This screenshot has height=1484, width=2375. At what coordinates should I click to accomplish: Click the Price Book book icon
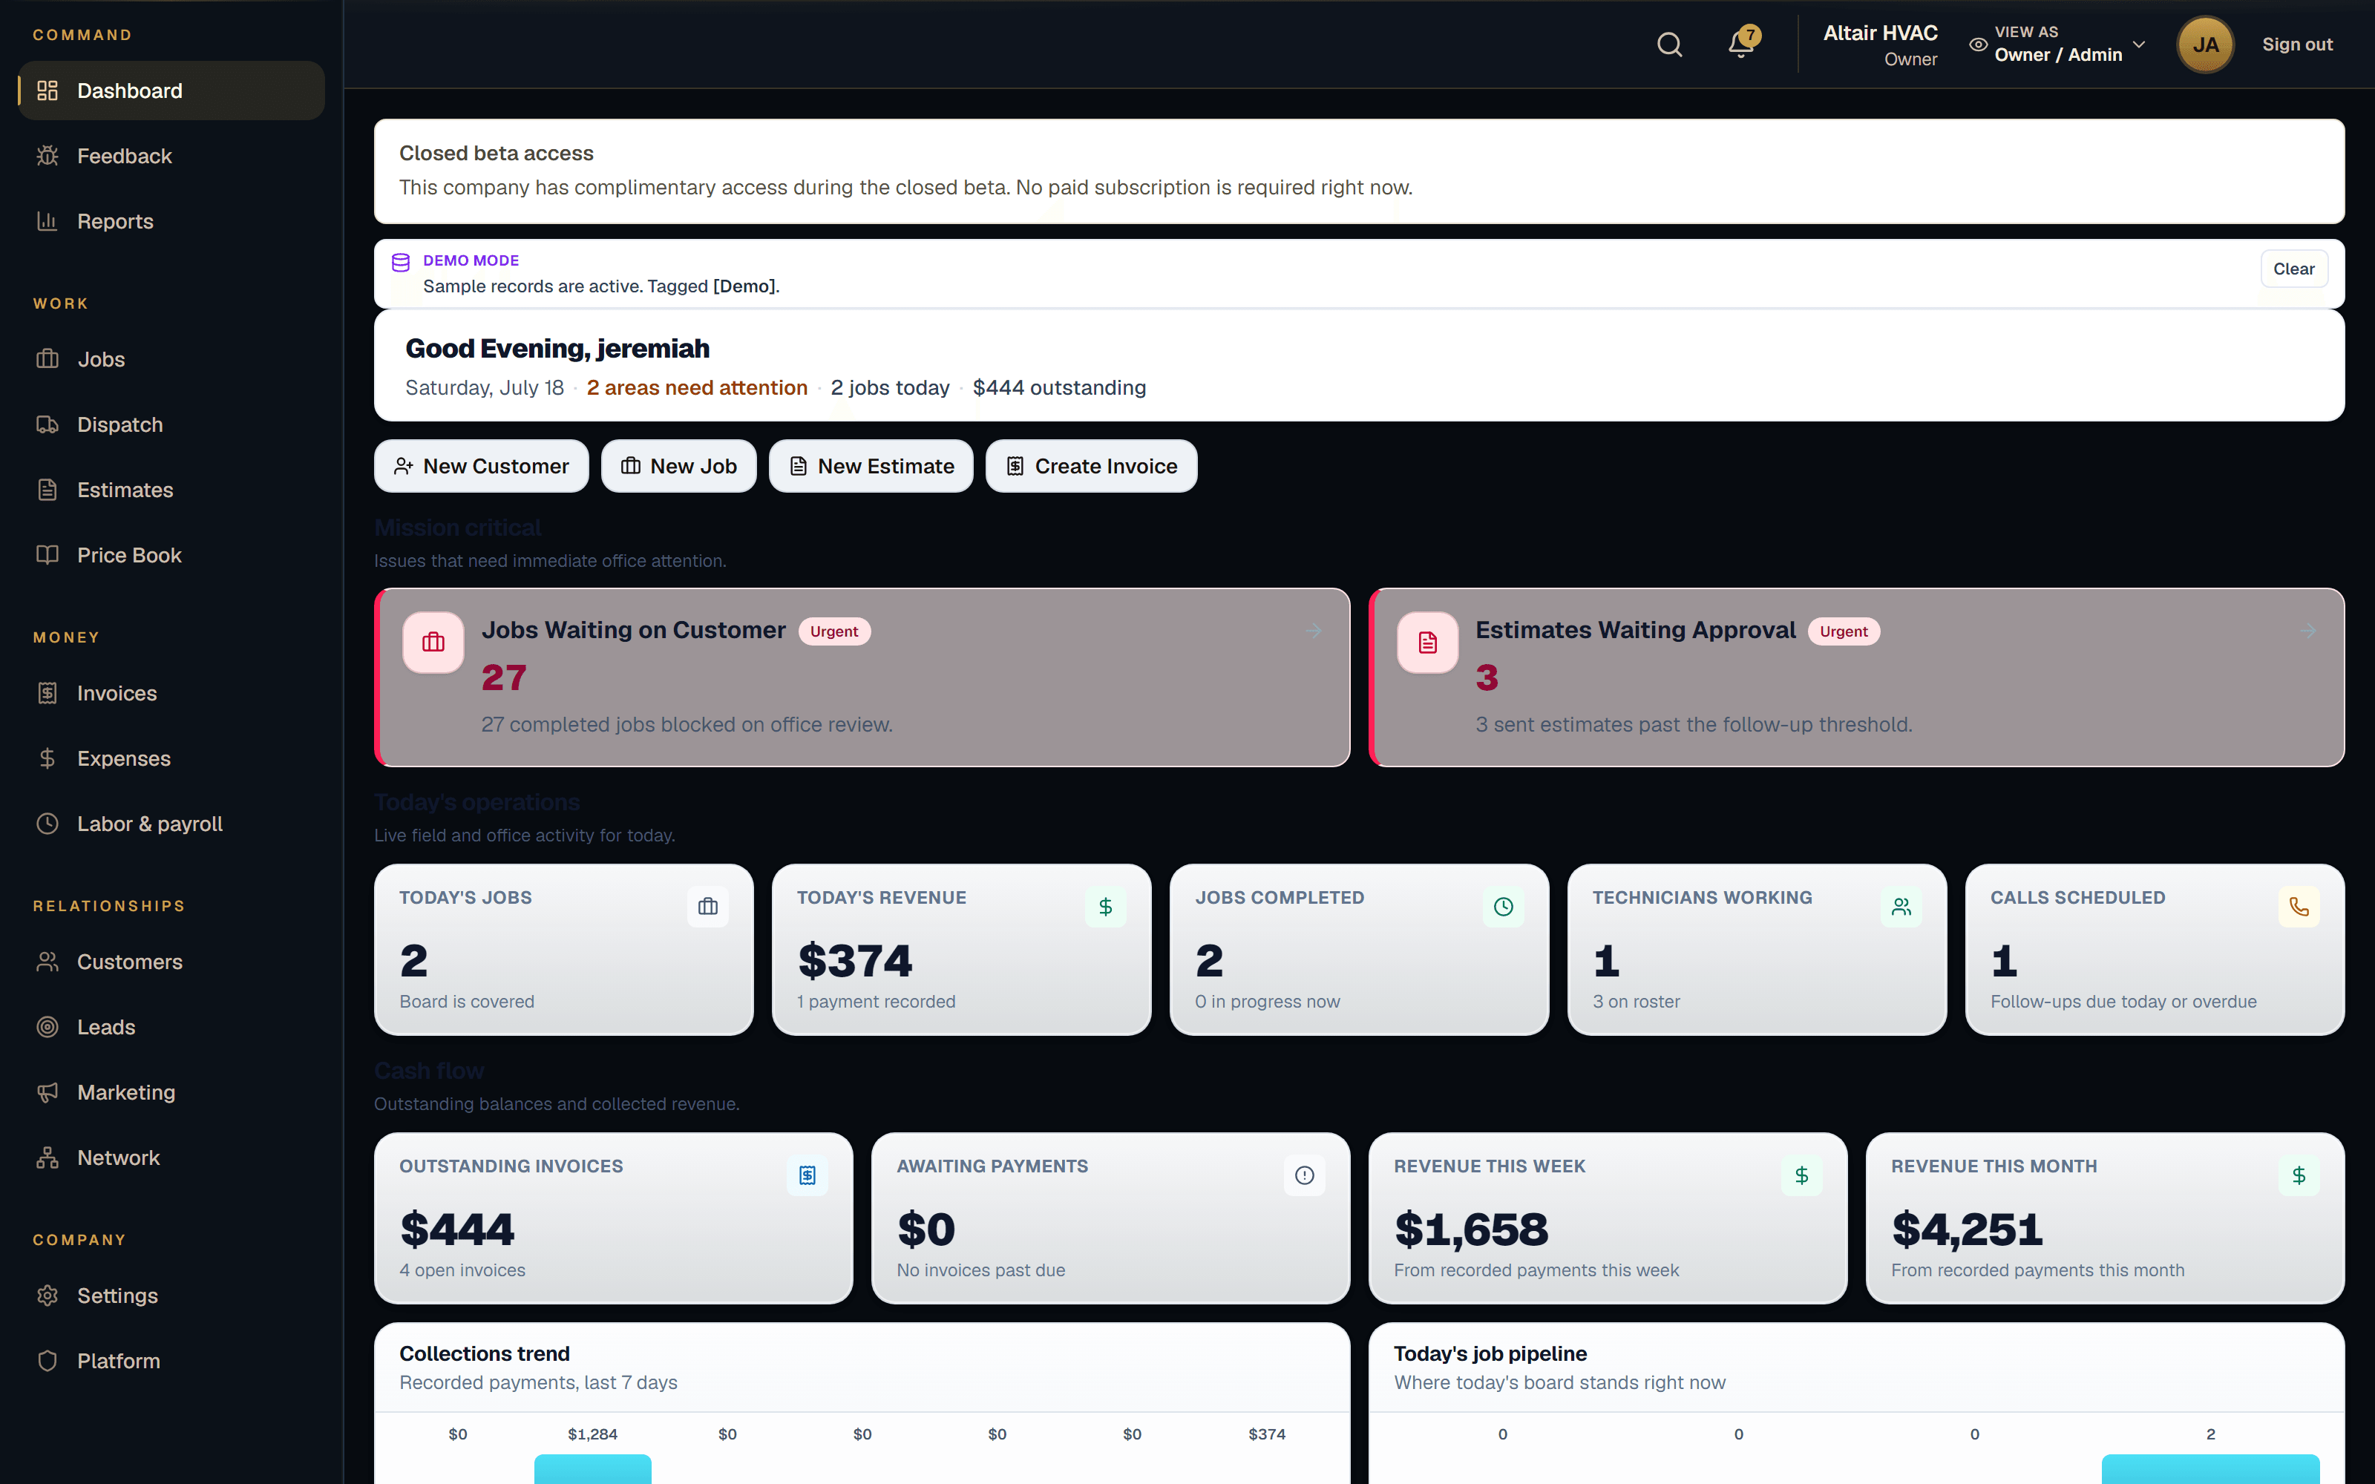coord(47,554)
